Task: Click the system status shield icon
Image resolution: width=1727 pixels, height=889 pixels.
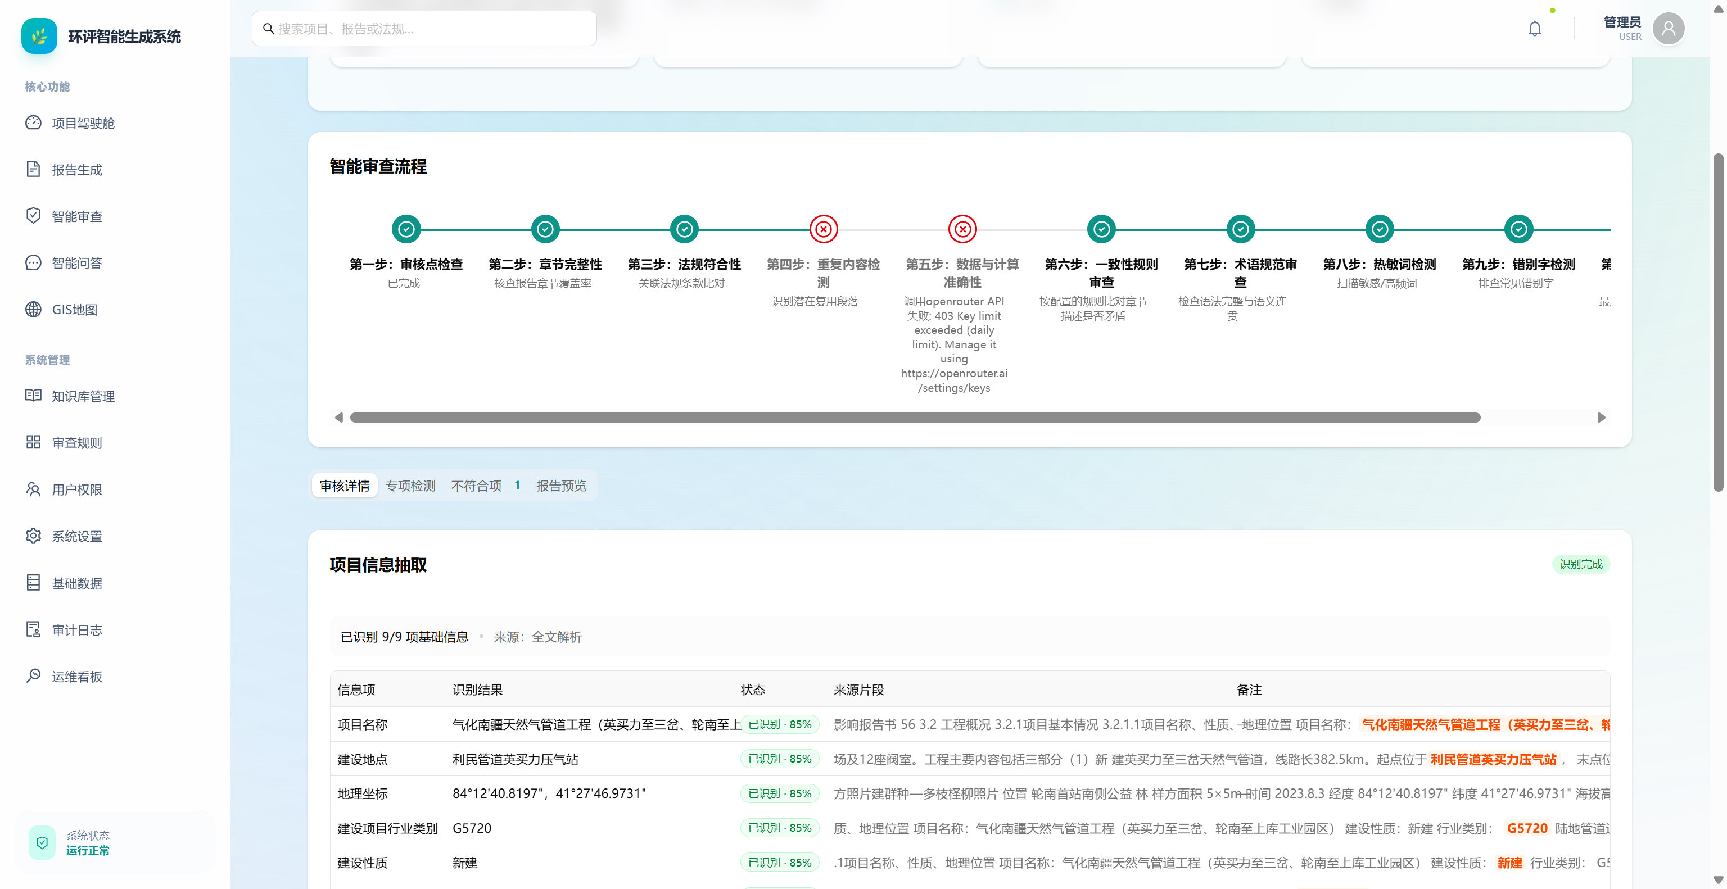Action: [x=42, y=842]
